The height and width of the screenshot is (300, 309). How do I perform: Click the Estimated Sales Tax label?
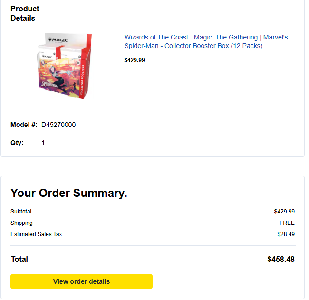point(36,234)
